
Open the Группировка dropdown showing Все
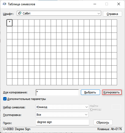tap(62, 115)
